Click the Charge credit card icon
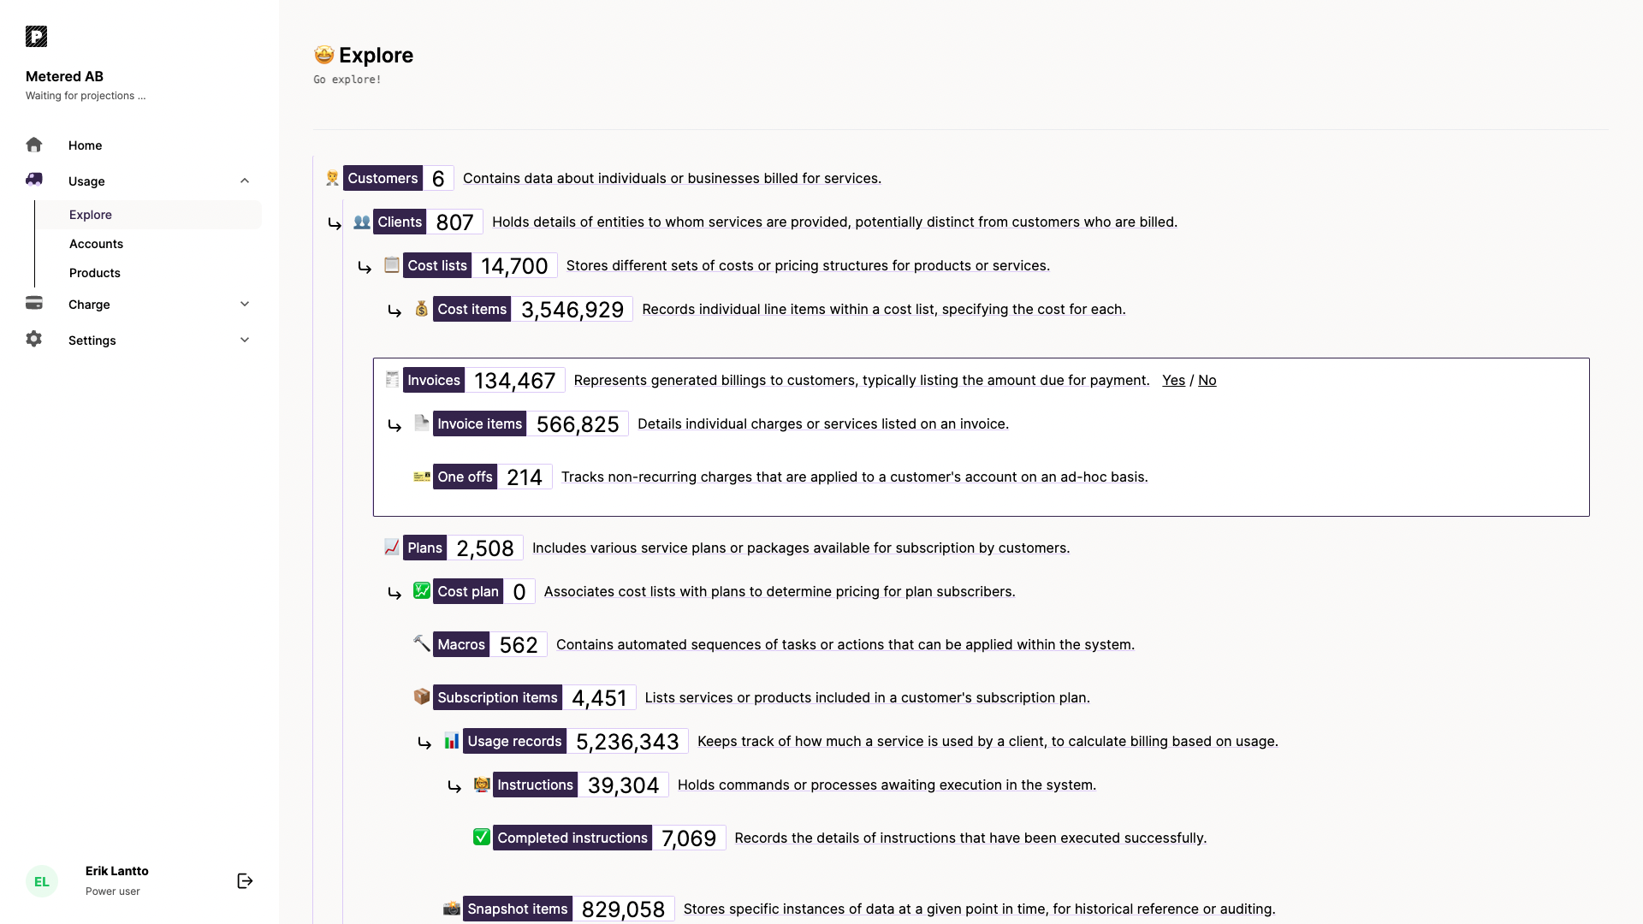This screenshot has width=1643, height=924. click(34, 303)
